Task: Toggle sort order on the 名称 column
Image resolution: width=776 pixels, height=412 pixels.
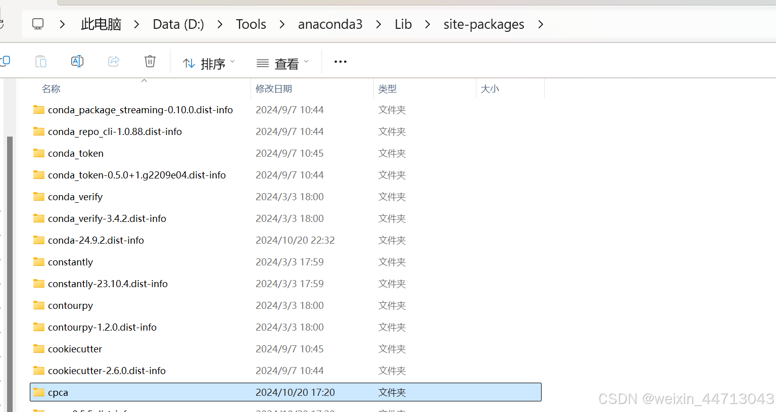Action: tap(51, 88)
